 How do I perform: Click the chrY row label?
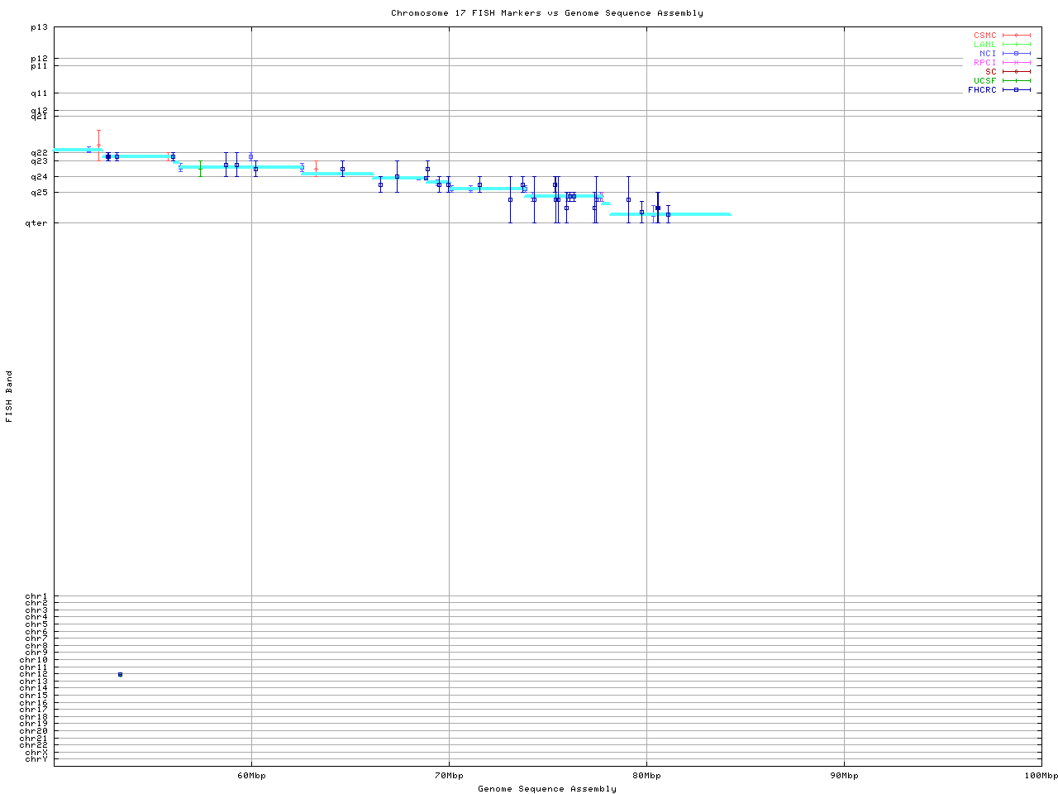[x=36, y=759]
